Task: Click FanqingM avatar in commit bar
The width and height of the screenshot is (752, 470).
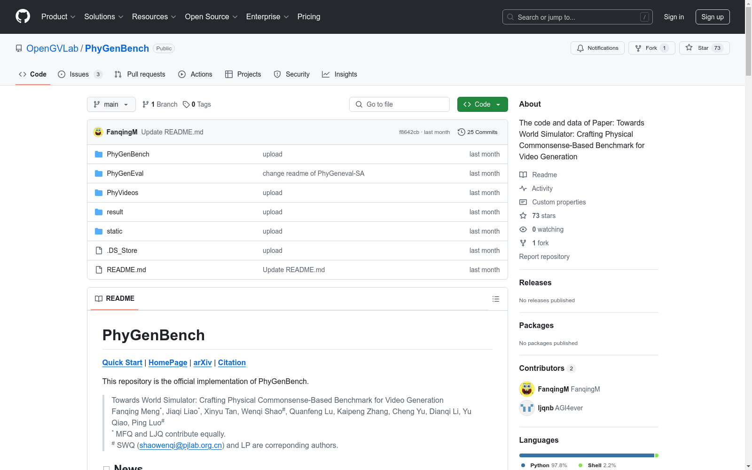Action: point(98,132)
